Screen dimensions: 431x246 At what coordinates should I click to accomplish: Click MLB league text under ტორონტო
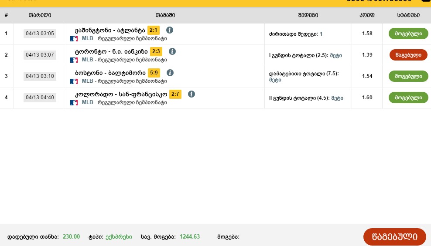click(x=124, y=60)
